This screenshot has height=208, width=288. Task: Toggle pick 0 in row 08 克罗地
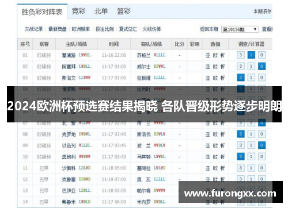262,134
